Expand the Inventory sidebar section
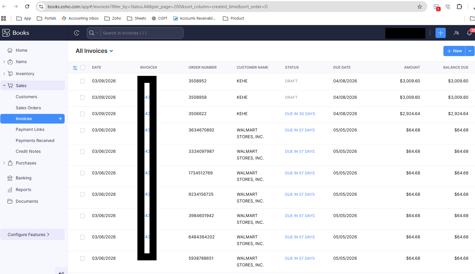Screen dimensions: 475x274 (x=4, y=74)
